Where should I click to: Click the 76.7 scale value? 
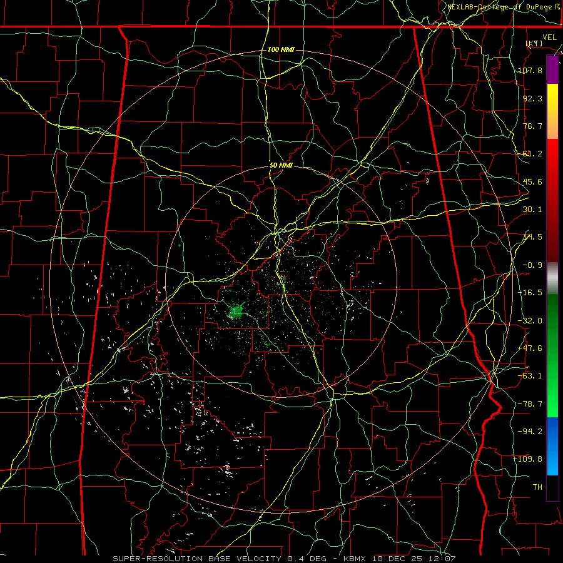532,126
